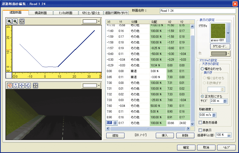The width and height of the screenshot is (239, 153).
Task: Click the 勾配 column header
Action: coord(158,22)
